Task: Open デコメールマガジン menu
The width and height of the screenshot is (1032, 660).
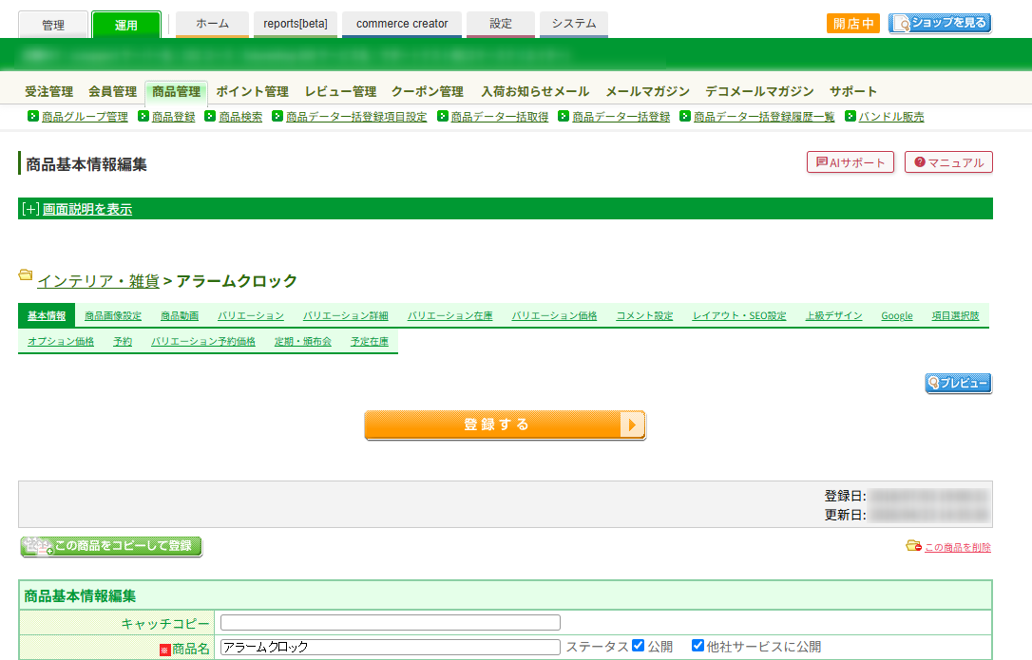Action: (759, 91)
